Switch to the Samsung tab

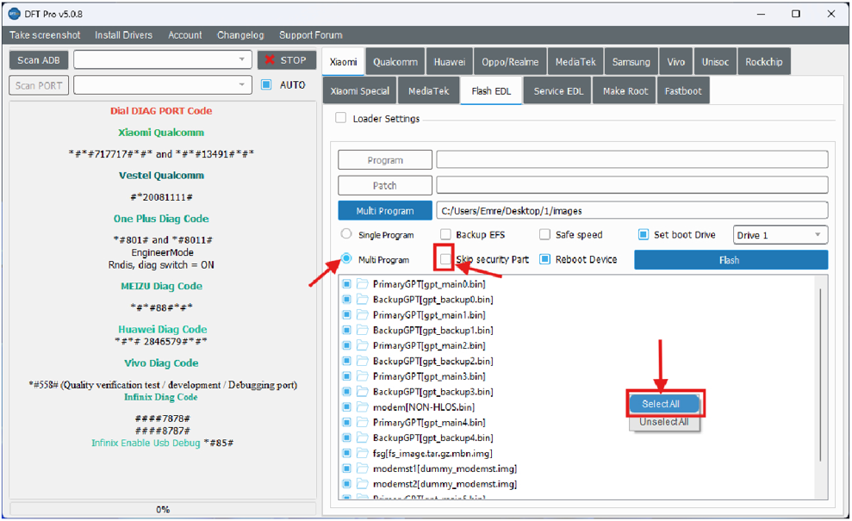(631, 61)
